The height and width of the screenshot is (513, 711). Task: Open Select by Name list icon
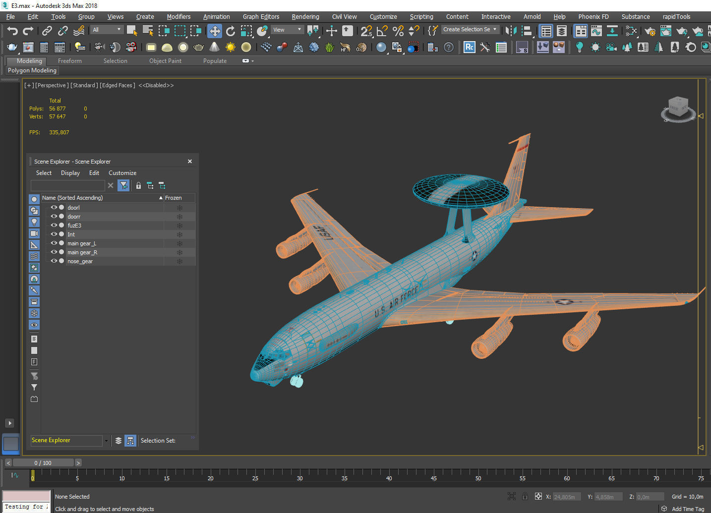click(148, 31)
